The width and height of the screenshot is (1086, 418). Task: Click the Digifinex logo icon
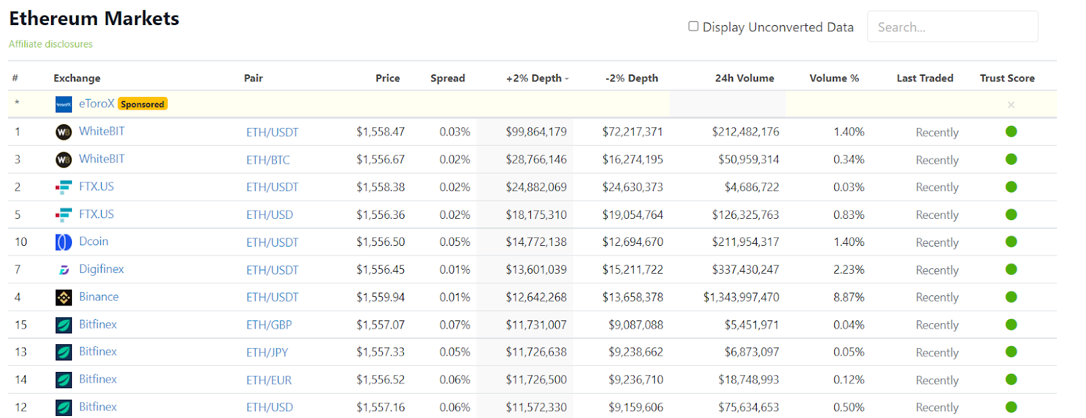(x=63, y=270)
